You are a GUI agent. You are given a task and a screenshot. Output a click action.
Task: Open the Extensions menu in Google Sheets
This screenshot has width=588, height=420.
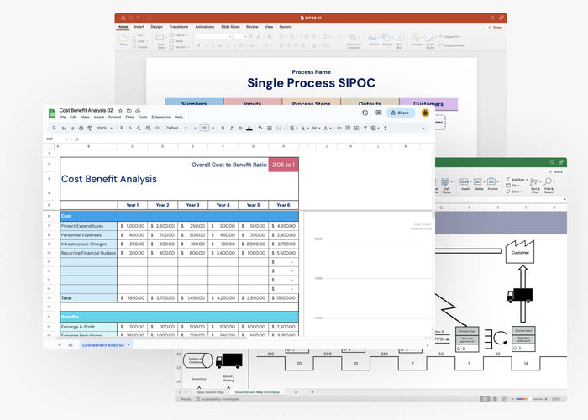click(x=160, y=117)
